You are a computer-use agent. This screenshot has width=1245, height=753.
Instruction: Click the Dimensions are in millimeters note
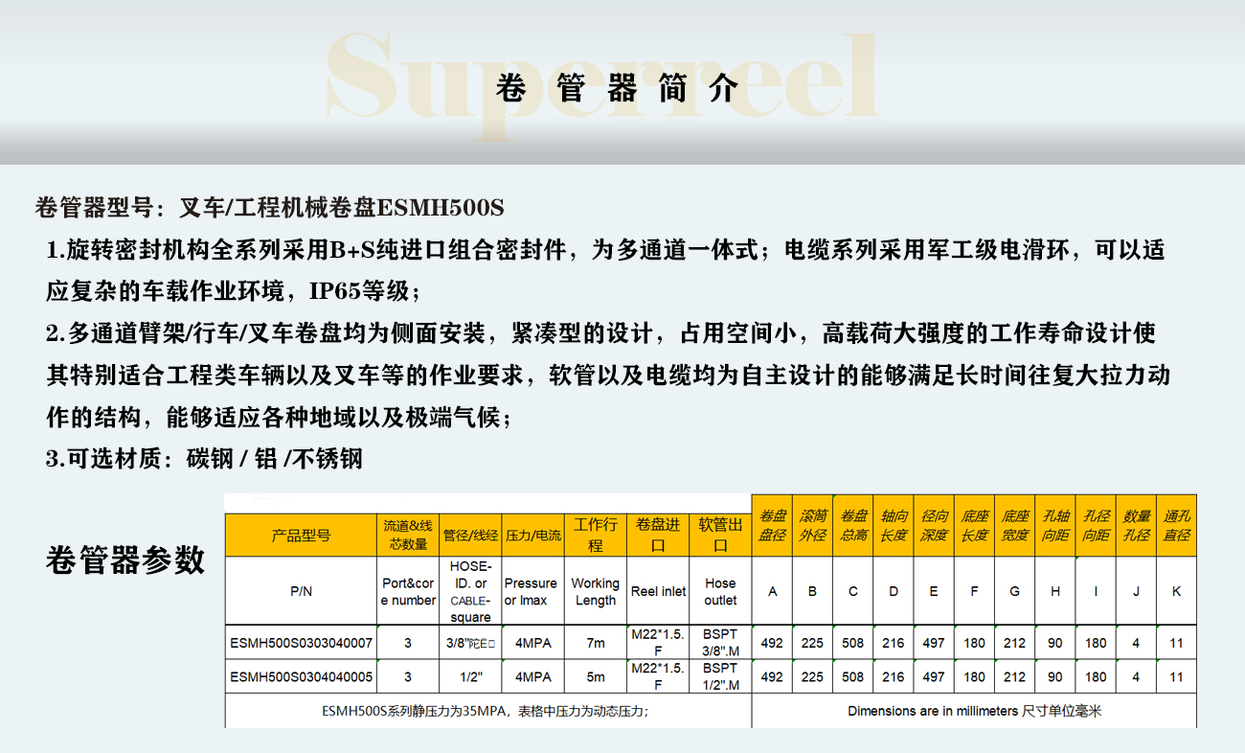click(974, 712)
